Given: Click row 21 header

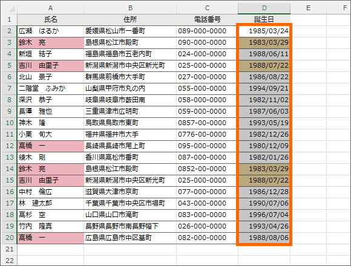Looking at the screenshot, I should pos(10,249).
